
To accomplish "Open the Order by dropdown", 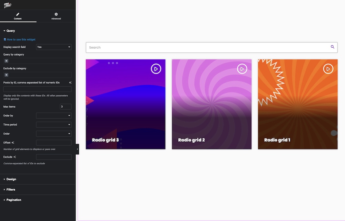I will pyautogui.click(x=53, y=116).
